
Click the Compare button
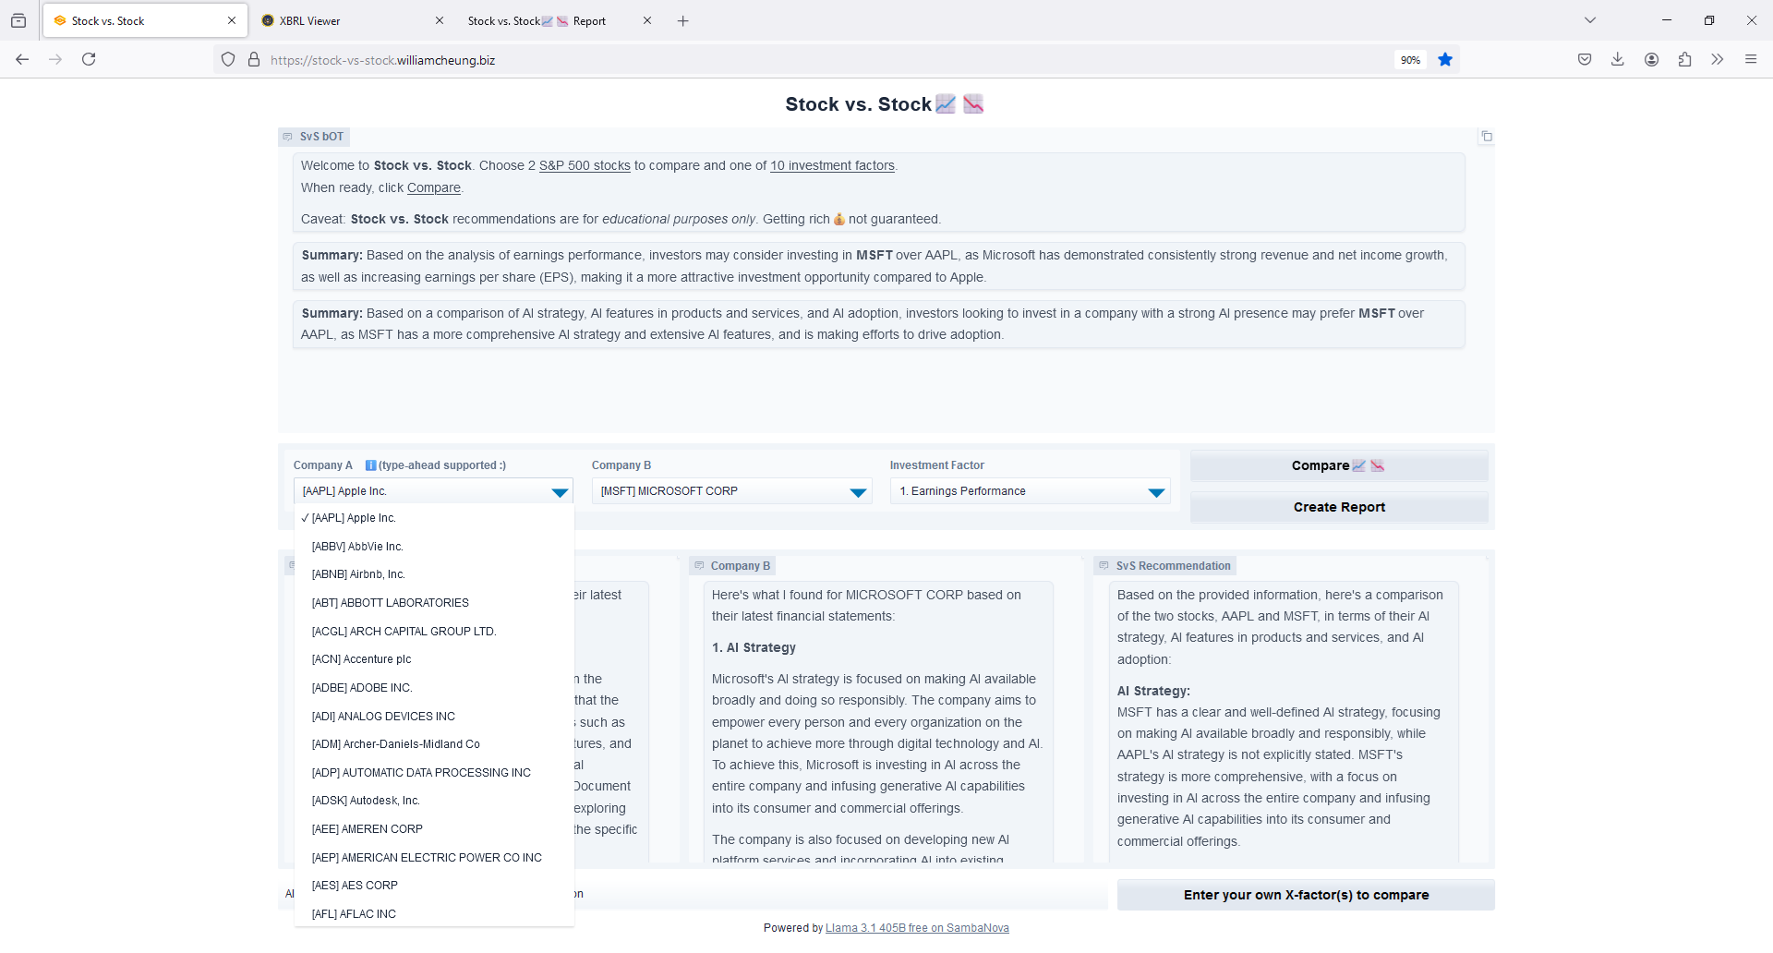[1339, 466]
